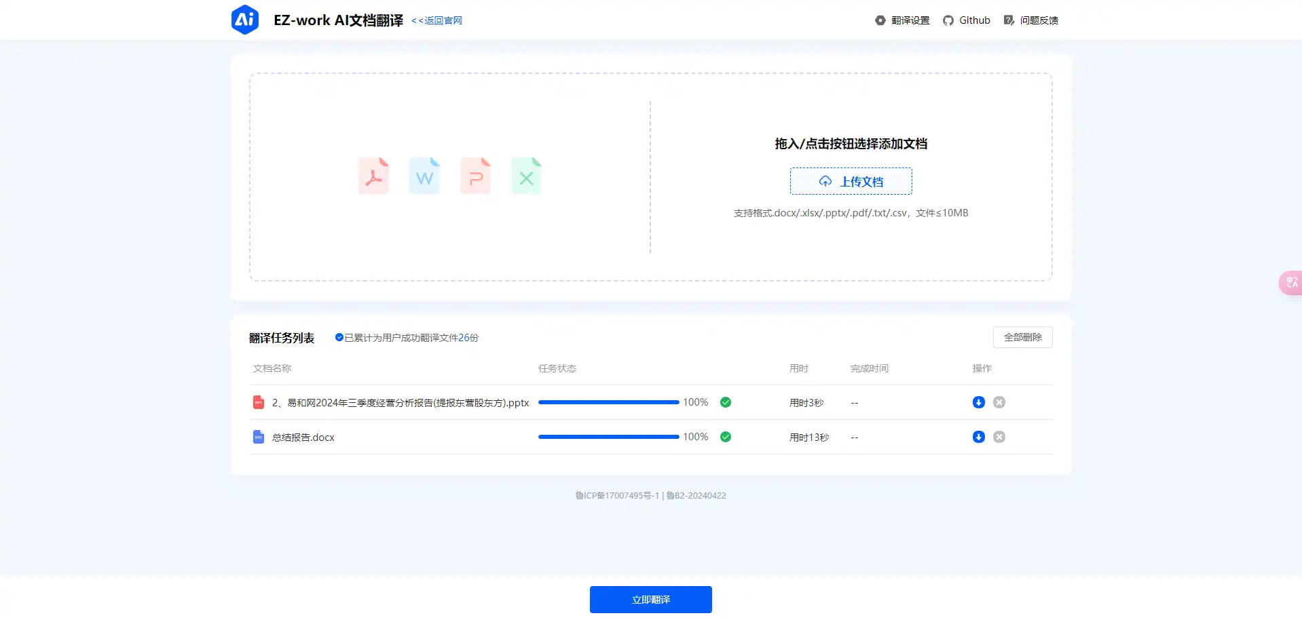Click the <<返回官网 link
Viewport: 1302px width, 622px height.
(x=436, y=20)
